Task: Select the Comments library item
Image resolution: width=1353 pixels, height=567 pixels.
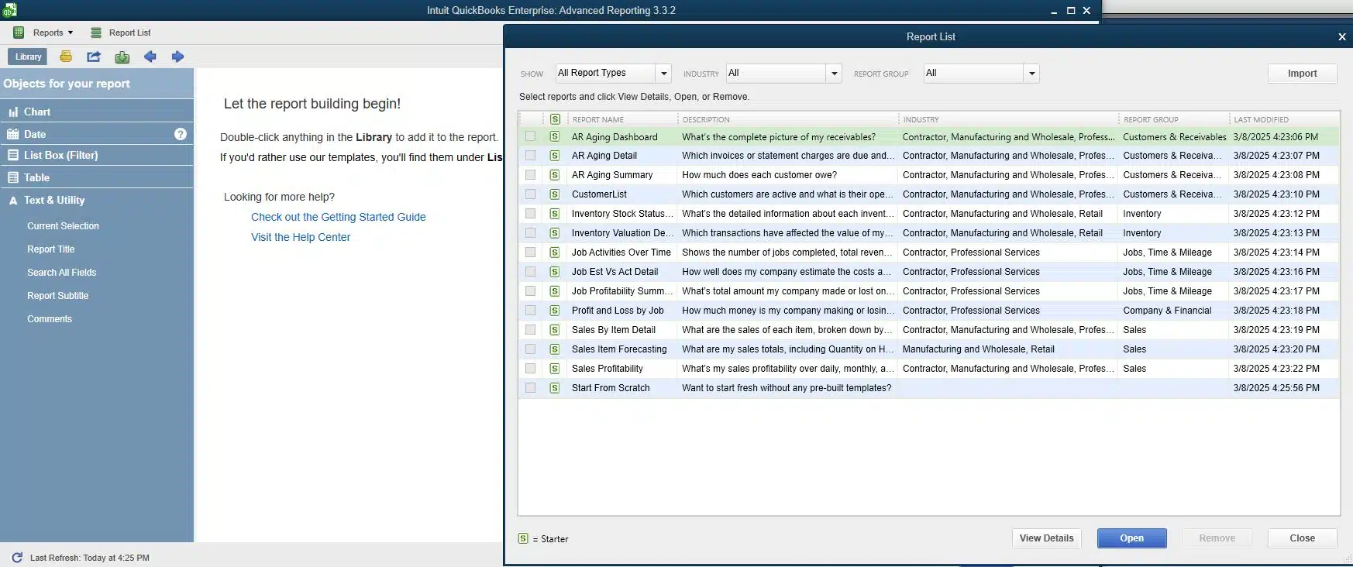Action: point(50,319)
